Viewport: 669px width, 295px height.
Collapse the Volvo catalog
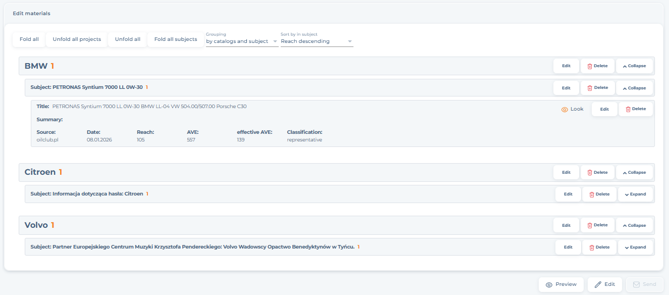634,225
